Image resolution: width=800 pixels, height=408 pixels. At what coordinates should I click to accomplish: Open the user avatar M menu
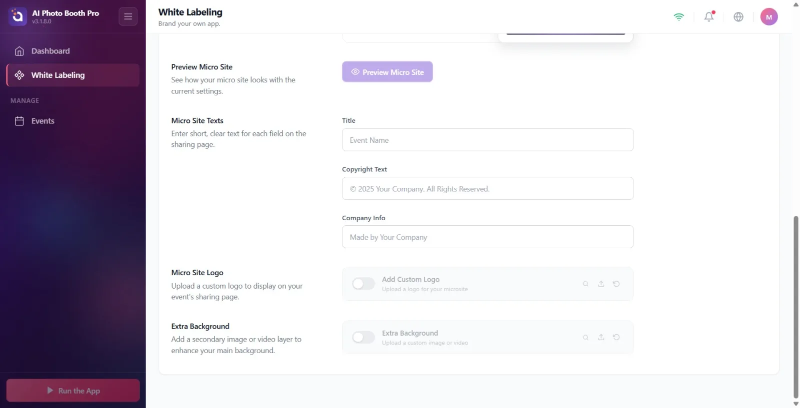click(x=769, y=16)
